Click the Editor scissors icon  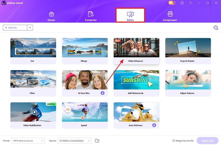click(130, 14)
